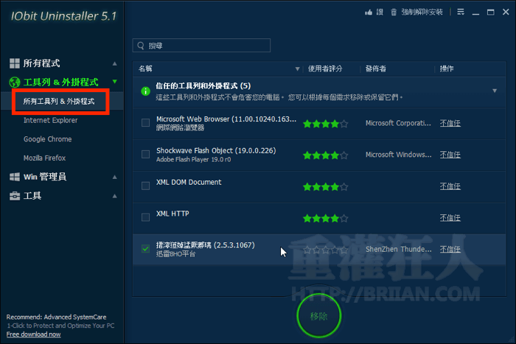This screenshot has height=344, width=516.
Task: Click the 所有程式 grid icon in sidebar
Action: [14, 63]
